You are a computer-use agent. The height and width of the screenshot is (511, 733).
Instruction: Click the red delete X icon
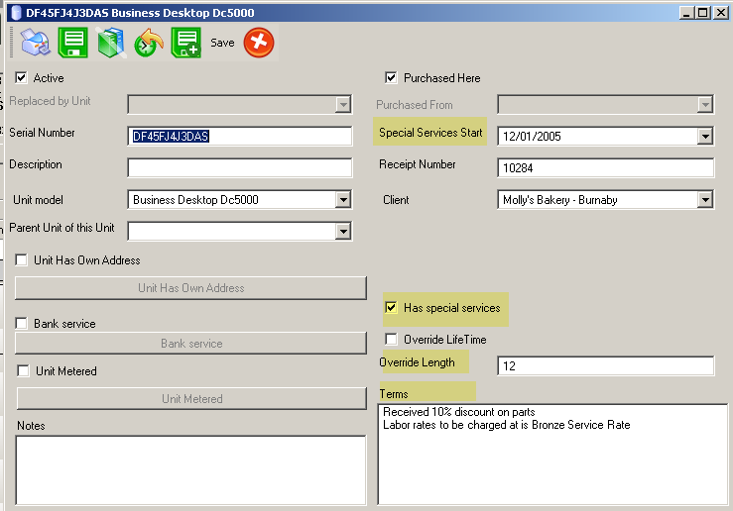(x=259, y=43)
